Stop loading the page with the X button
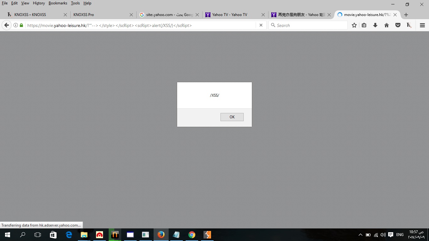This screenshot has width=429, height=241. click(x=261, y=25)
